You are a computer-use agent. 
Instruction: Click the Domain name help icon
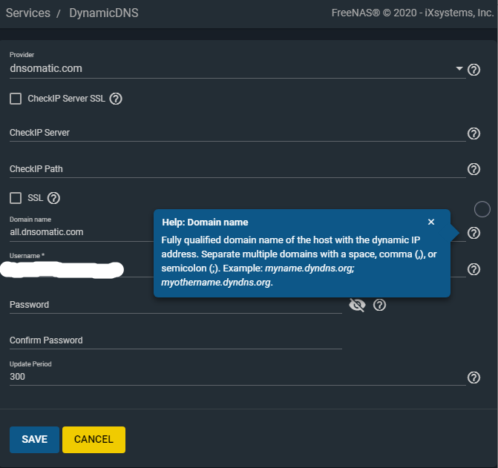474,233
